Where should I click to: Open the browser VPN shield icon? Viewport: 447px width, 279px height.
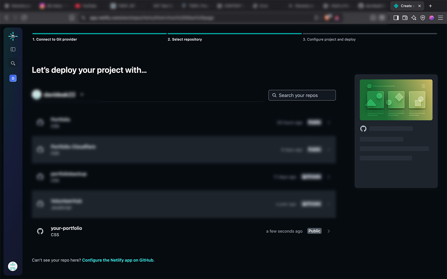click(x=423, y=18)
